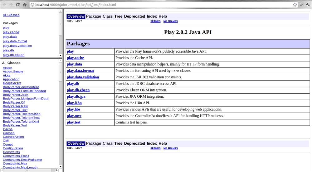Open the Comet class
The height and width of the screenshot is (172, 312).
pos(8,144)
